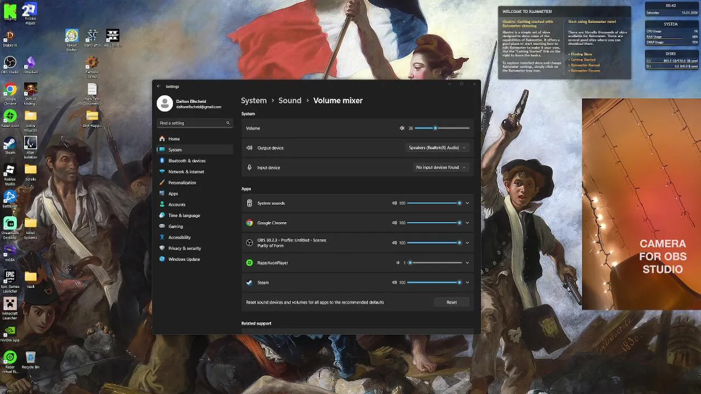
Task: Open Rainmeter Forums link
Action: (585, 71)
